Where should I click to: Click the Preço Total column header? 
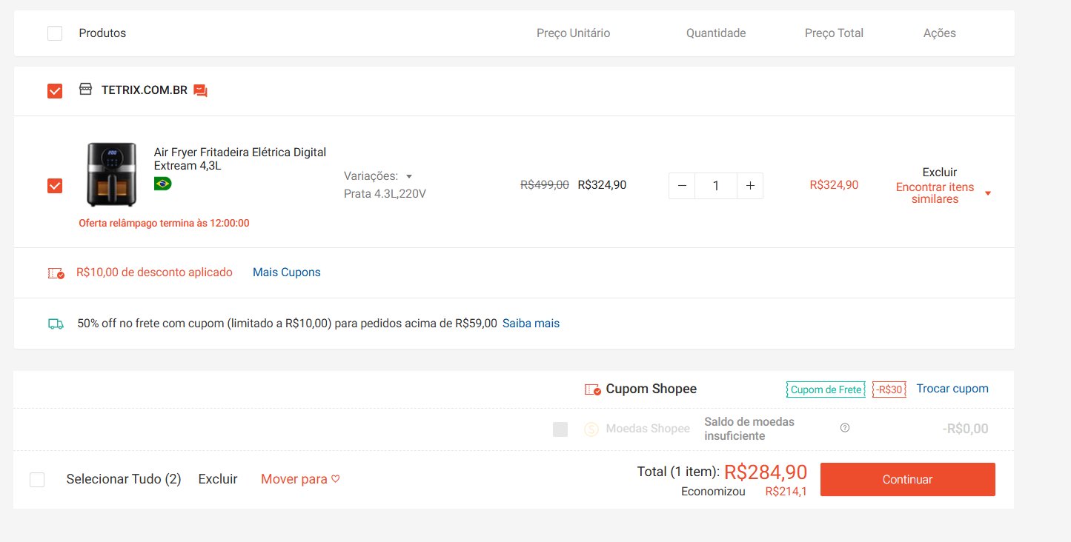pyautogui.click(x=835, y=33)
